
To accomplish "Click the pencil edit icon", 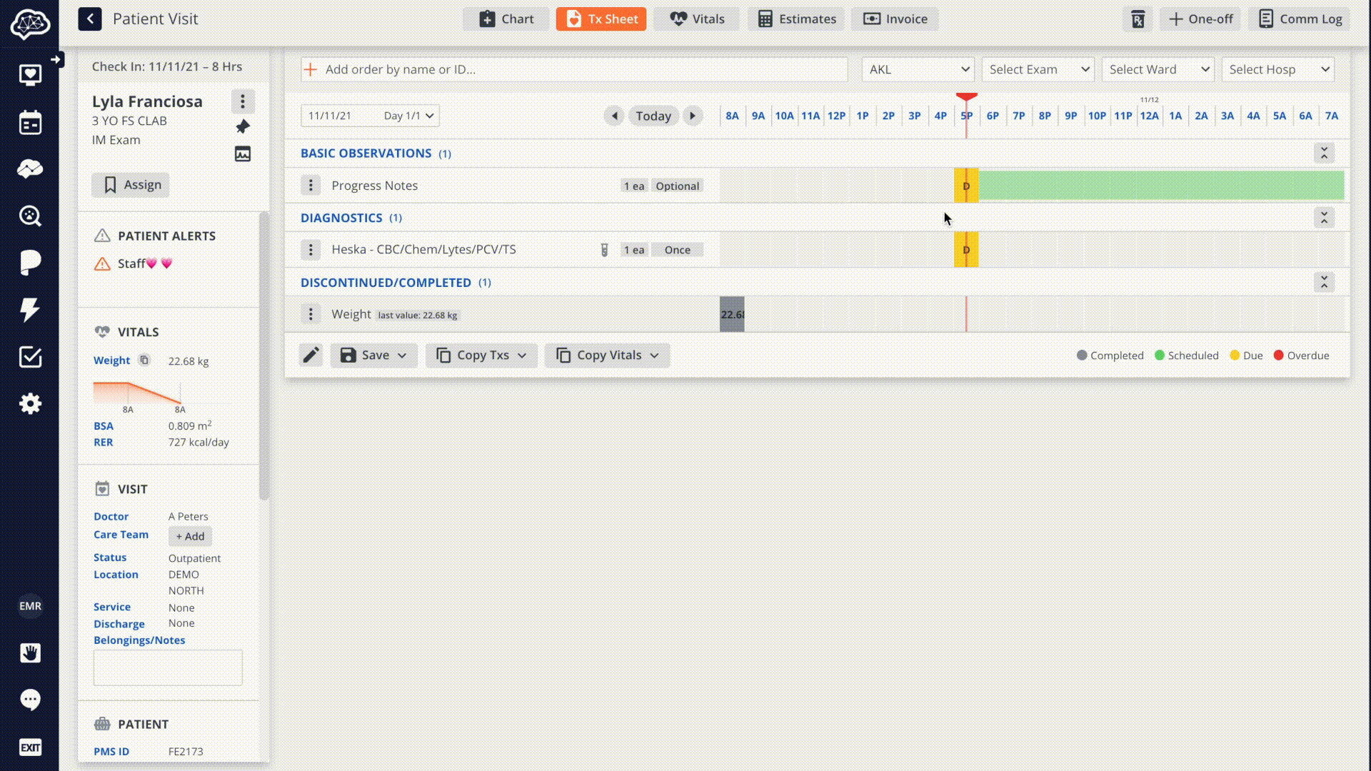I will pos(311,356).
